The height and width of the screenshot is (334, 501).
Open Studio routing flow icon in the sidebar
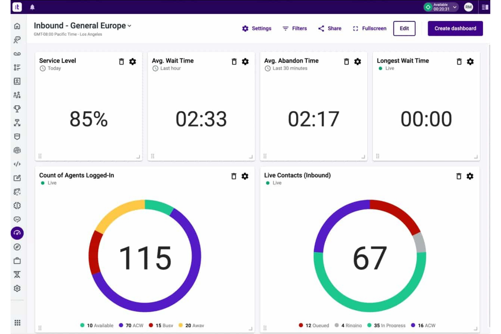17,123
